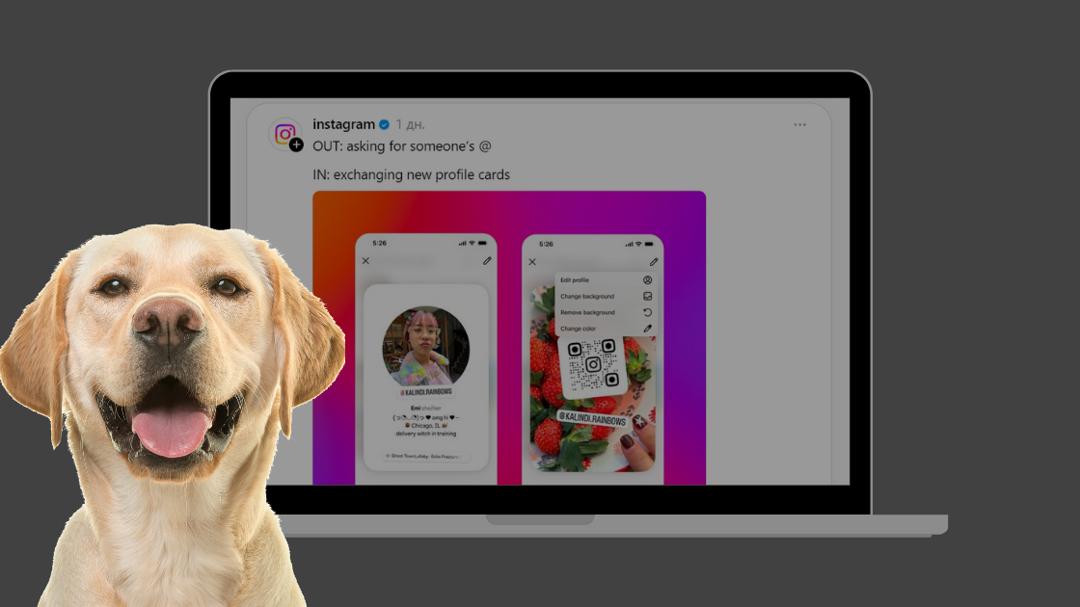Close the left phone profile card with X

(365, 261)
